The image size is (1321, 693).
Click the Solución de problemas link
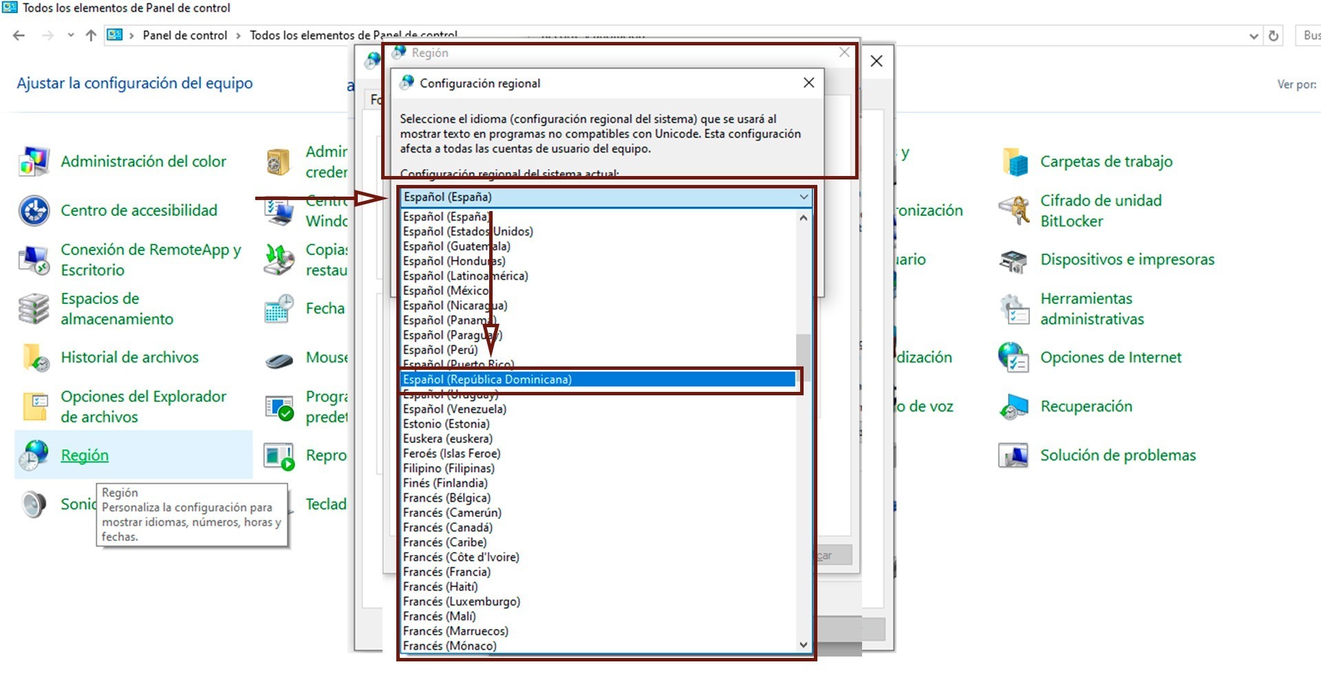(x=1117, y=455)
